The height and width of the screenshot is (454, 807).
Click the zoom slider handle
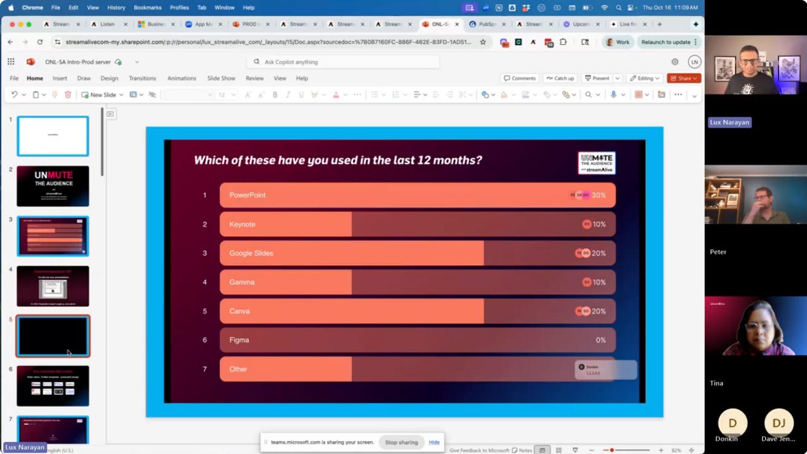coord(612,450)
